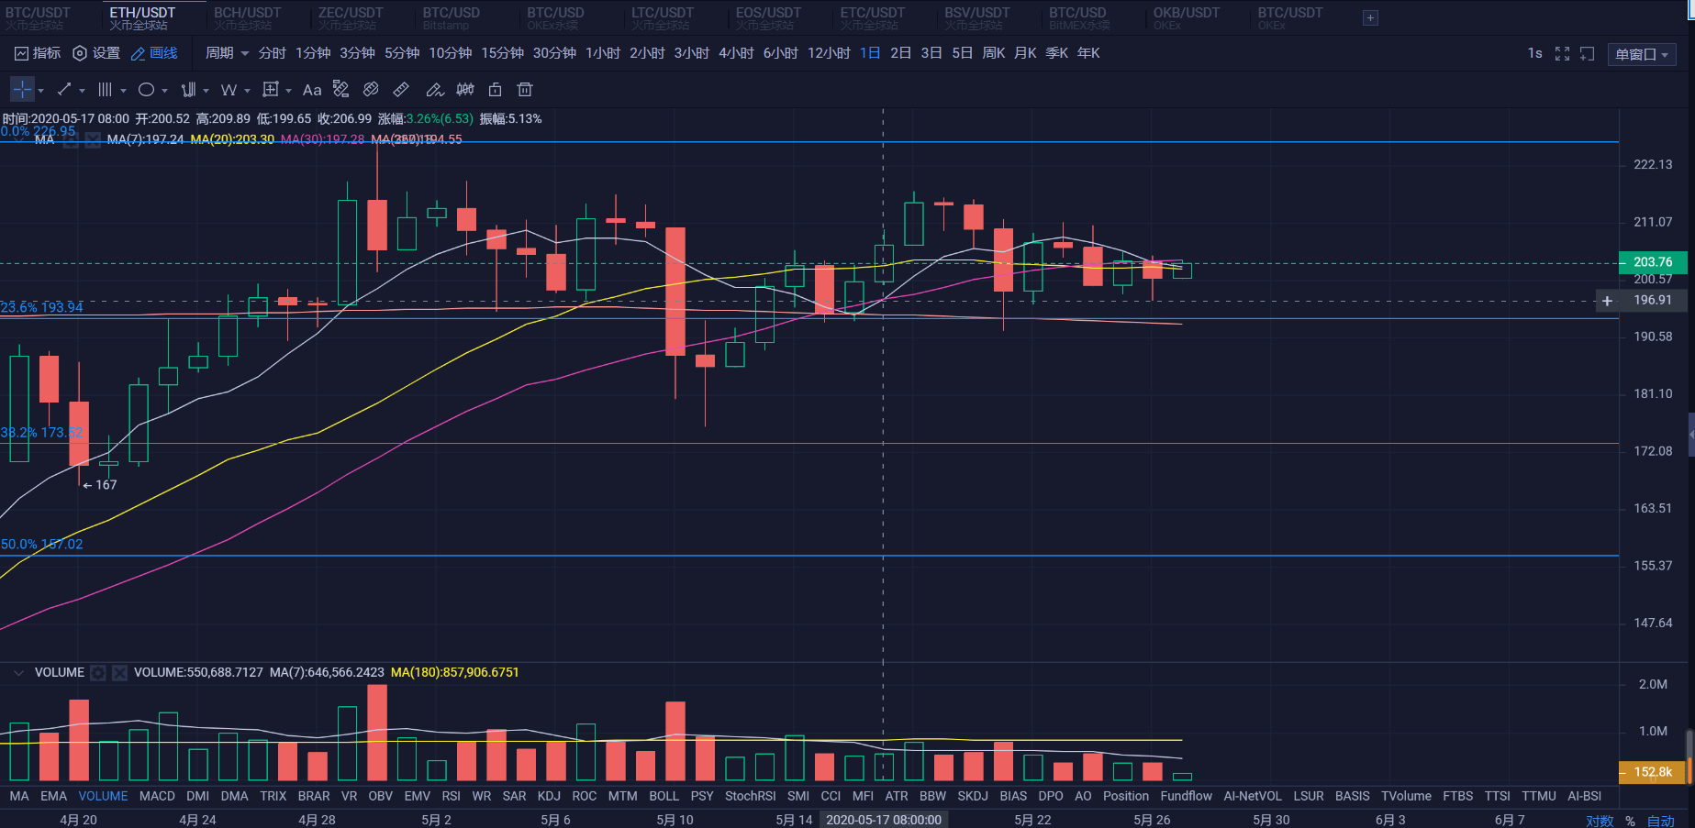Click the crossed-out ruler icon
Image resolution: width=1695 pixels, height=828 pixels.
coord(371,89)
